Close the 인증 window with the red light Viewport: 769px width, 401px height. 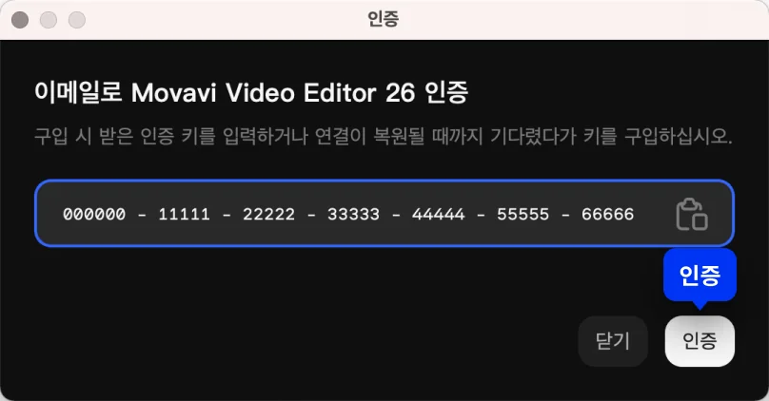pyautogui.click(x=20, y=20)
